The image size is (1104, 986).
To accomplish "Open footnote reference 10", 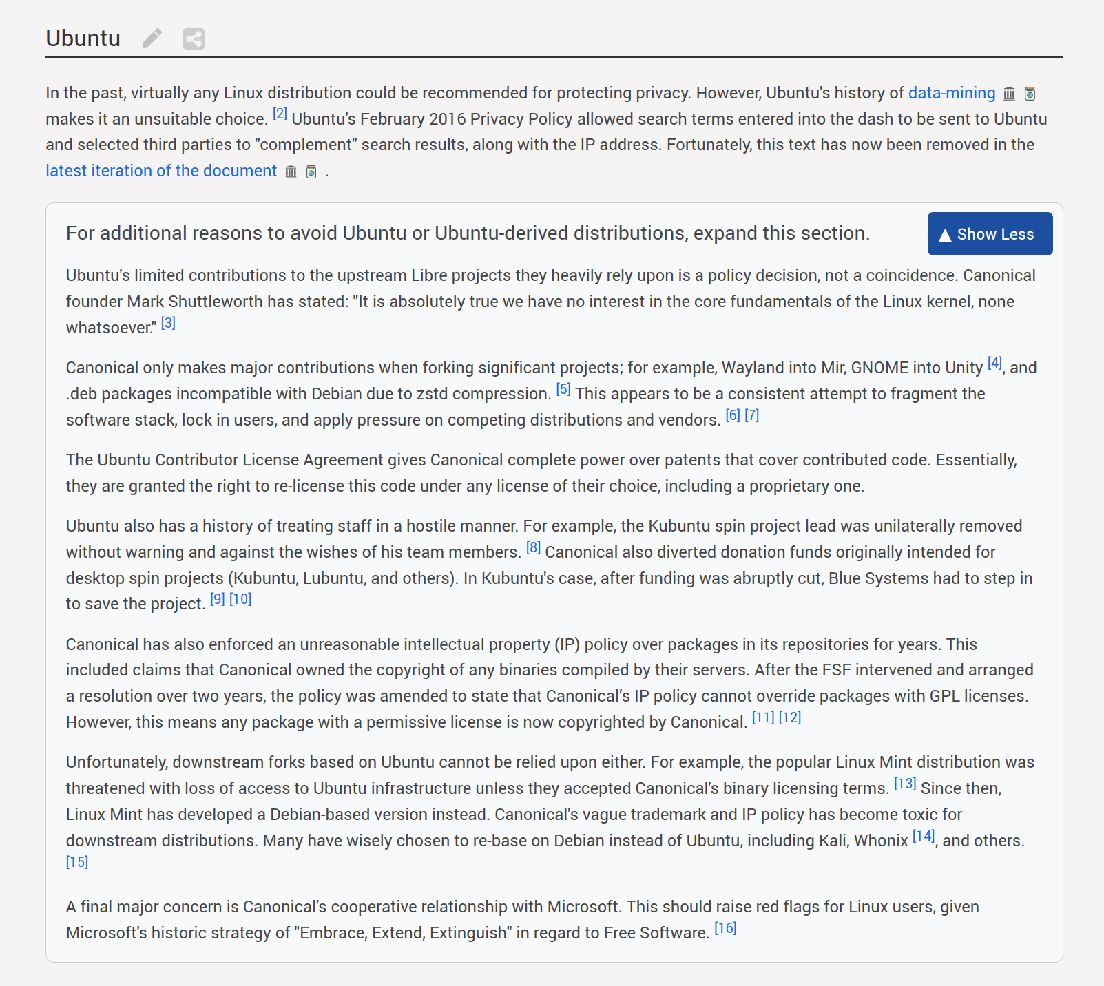I will pos(240,599).
